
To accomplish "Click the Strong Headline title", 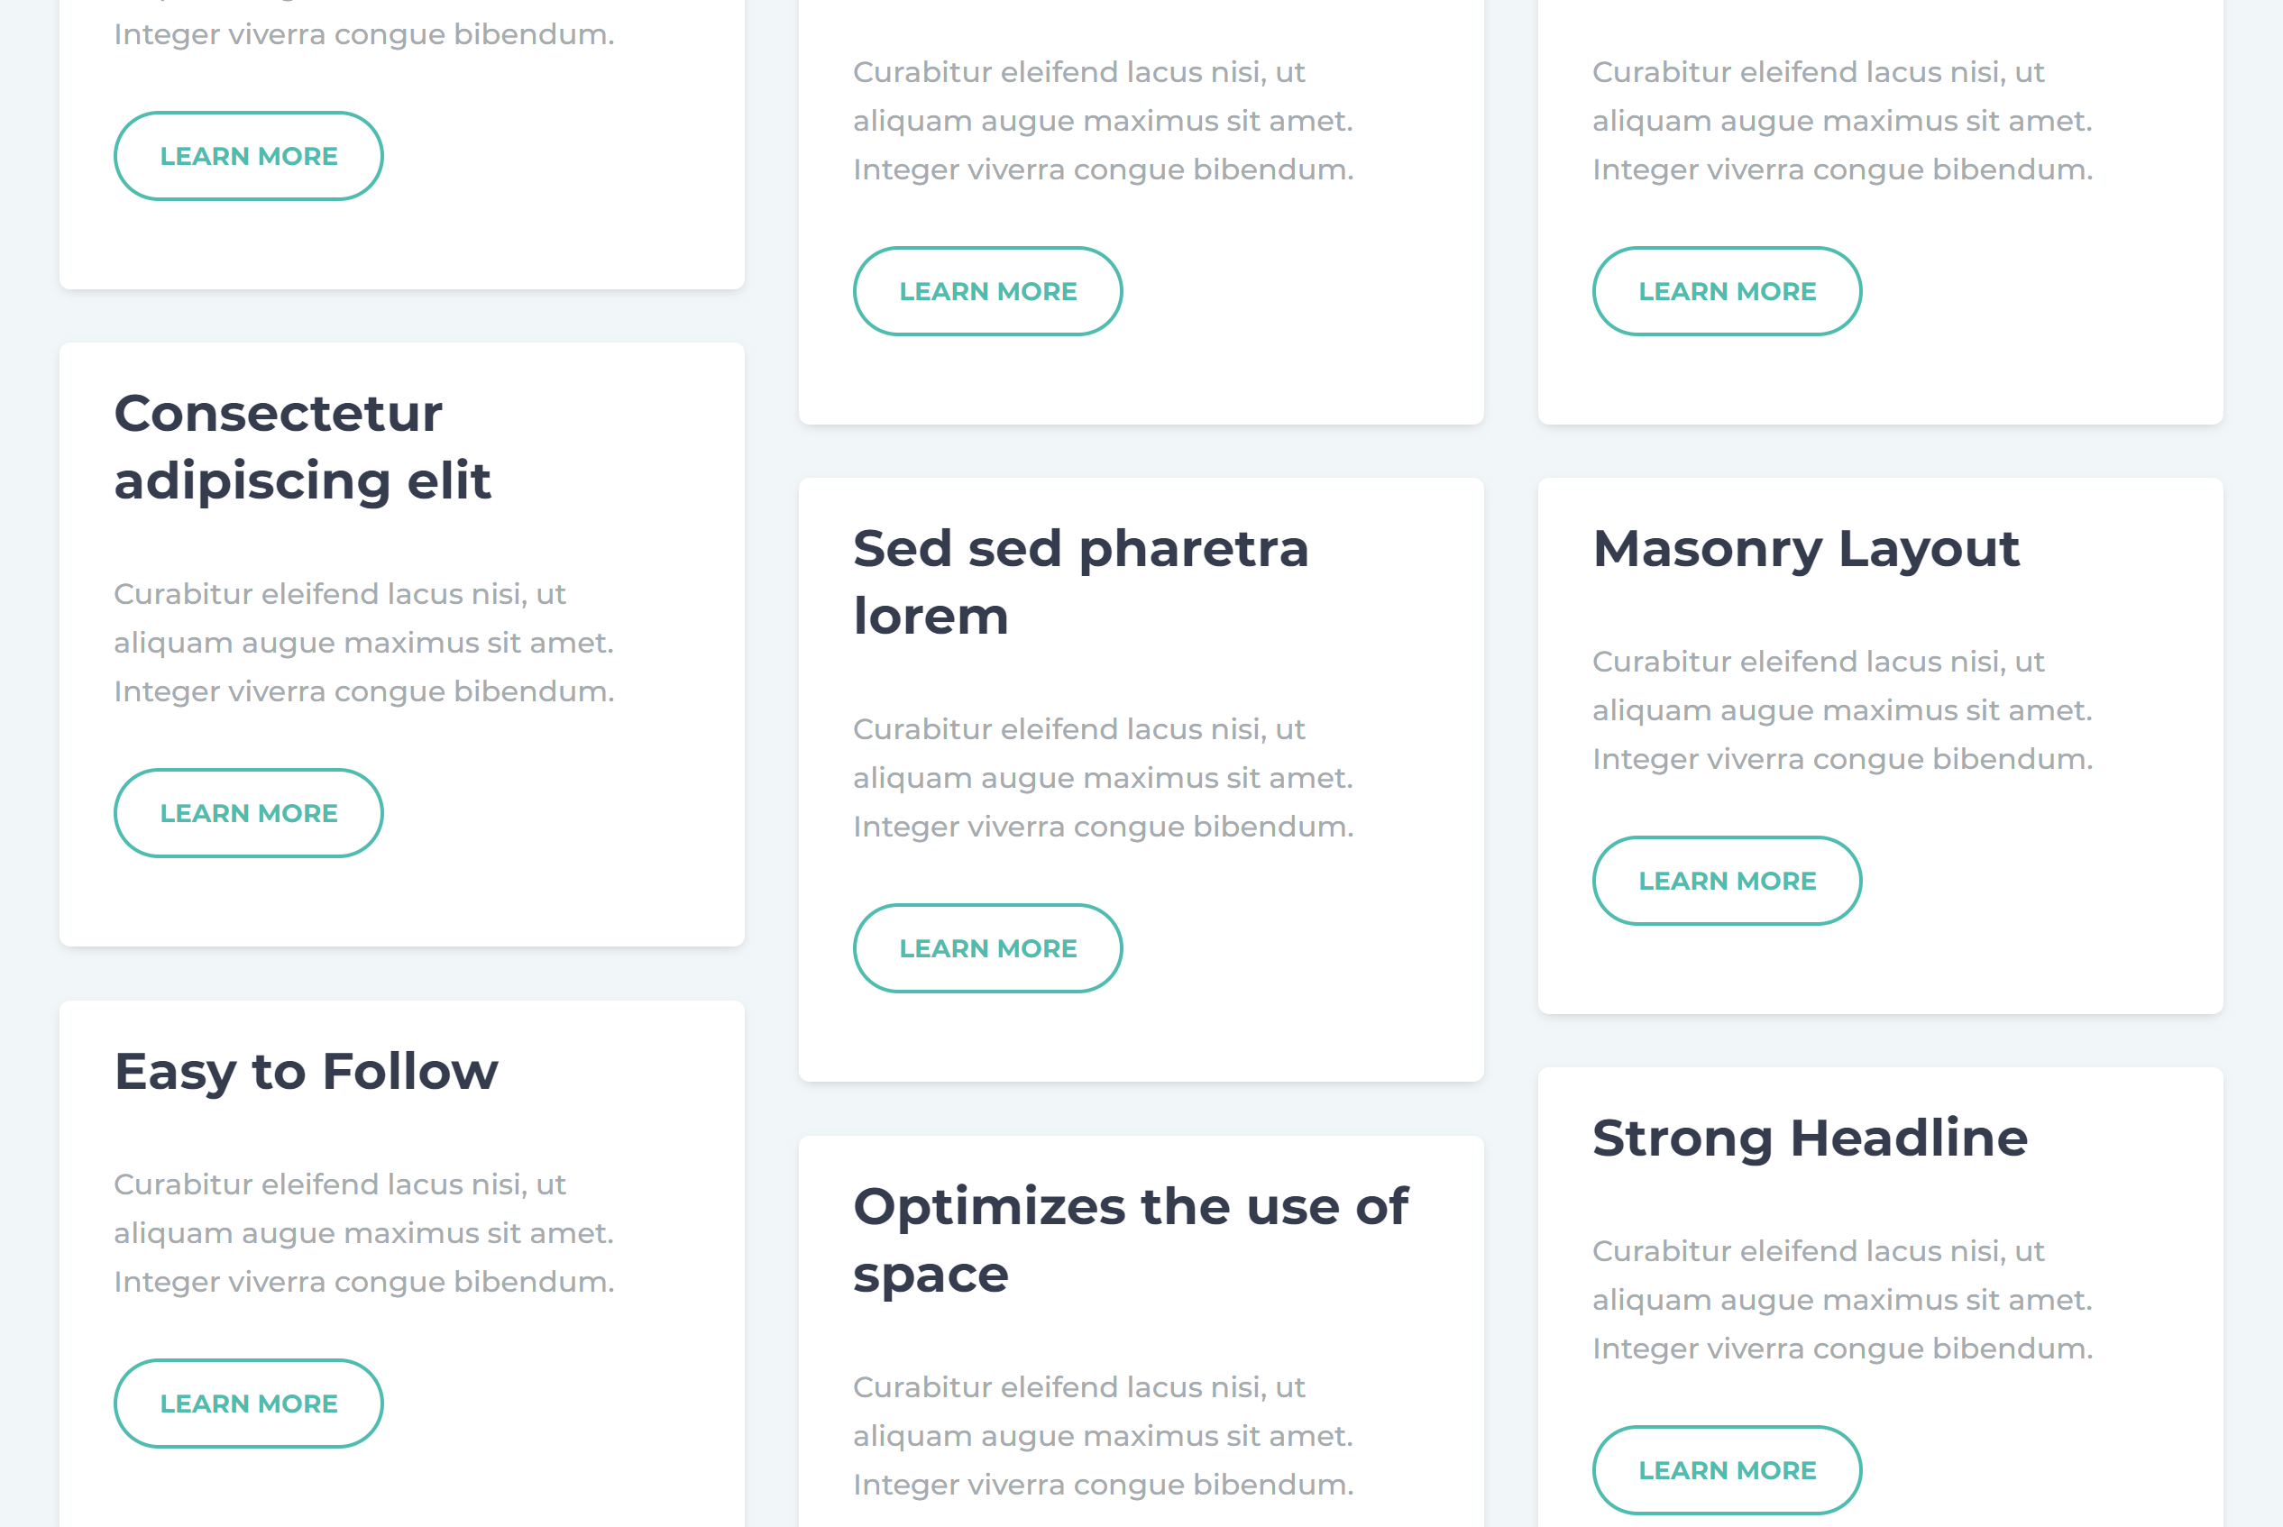I will click(x=1810, y=1138).
